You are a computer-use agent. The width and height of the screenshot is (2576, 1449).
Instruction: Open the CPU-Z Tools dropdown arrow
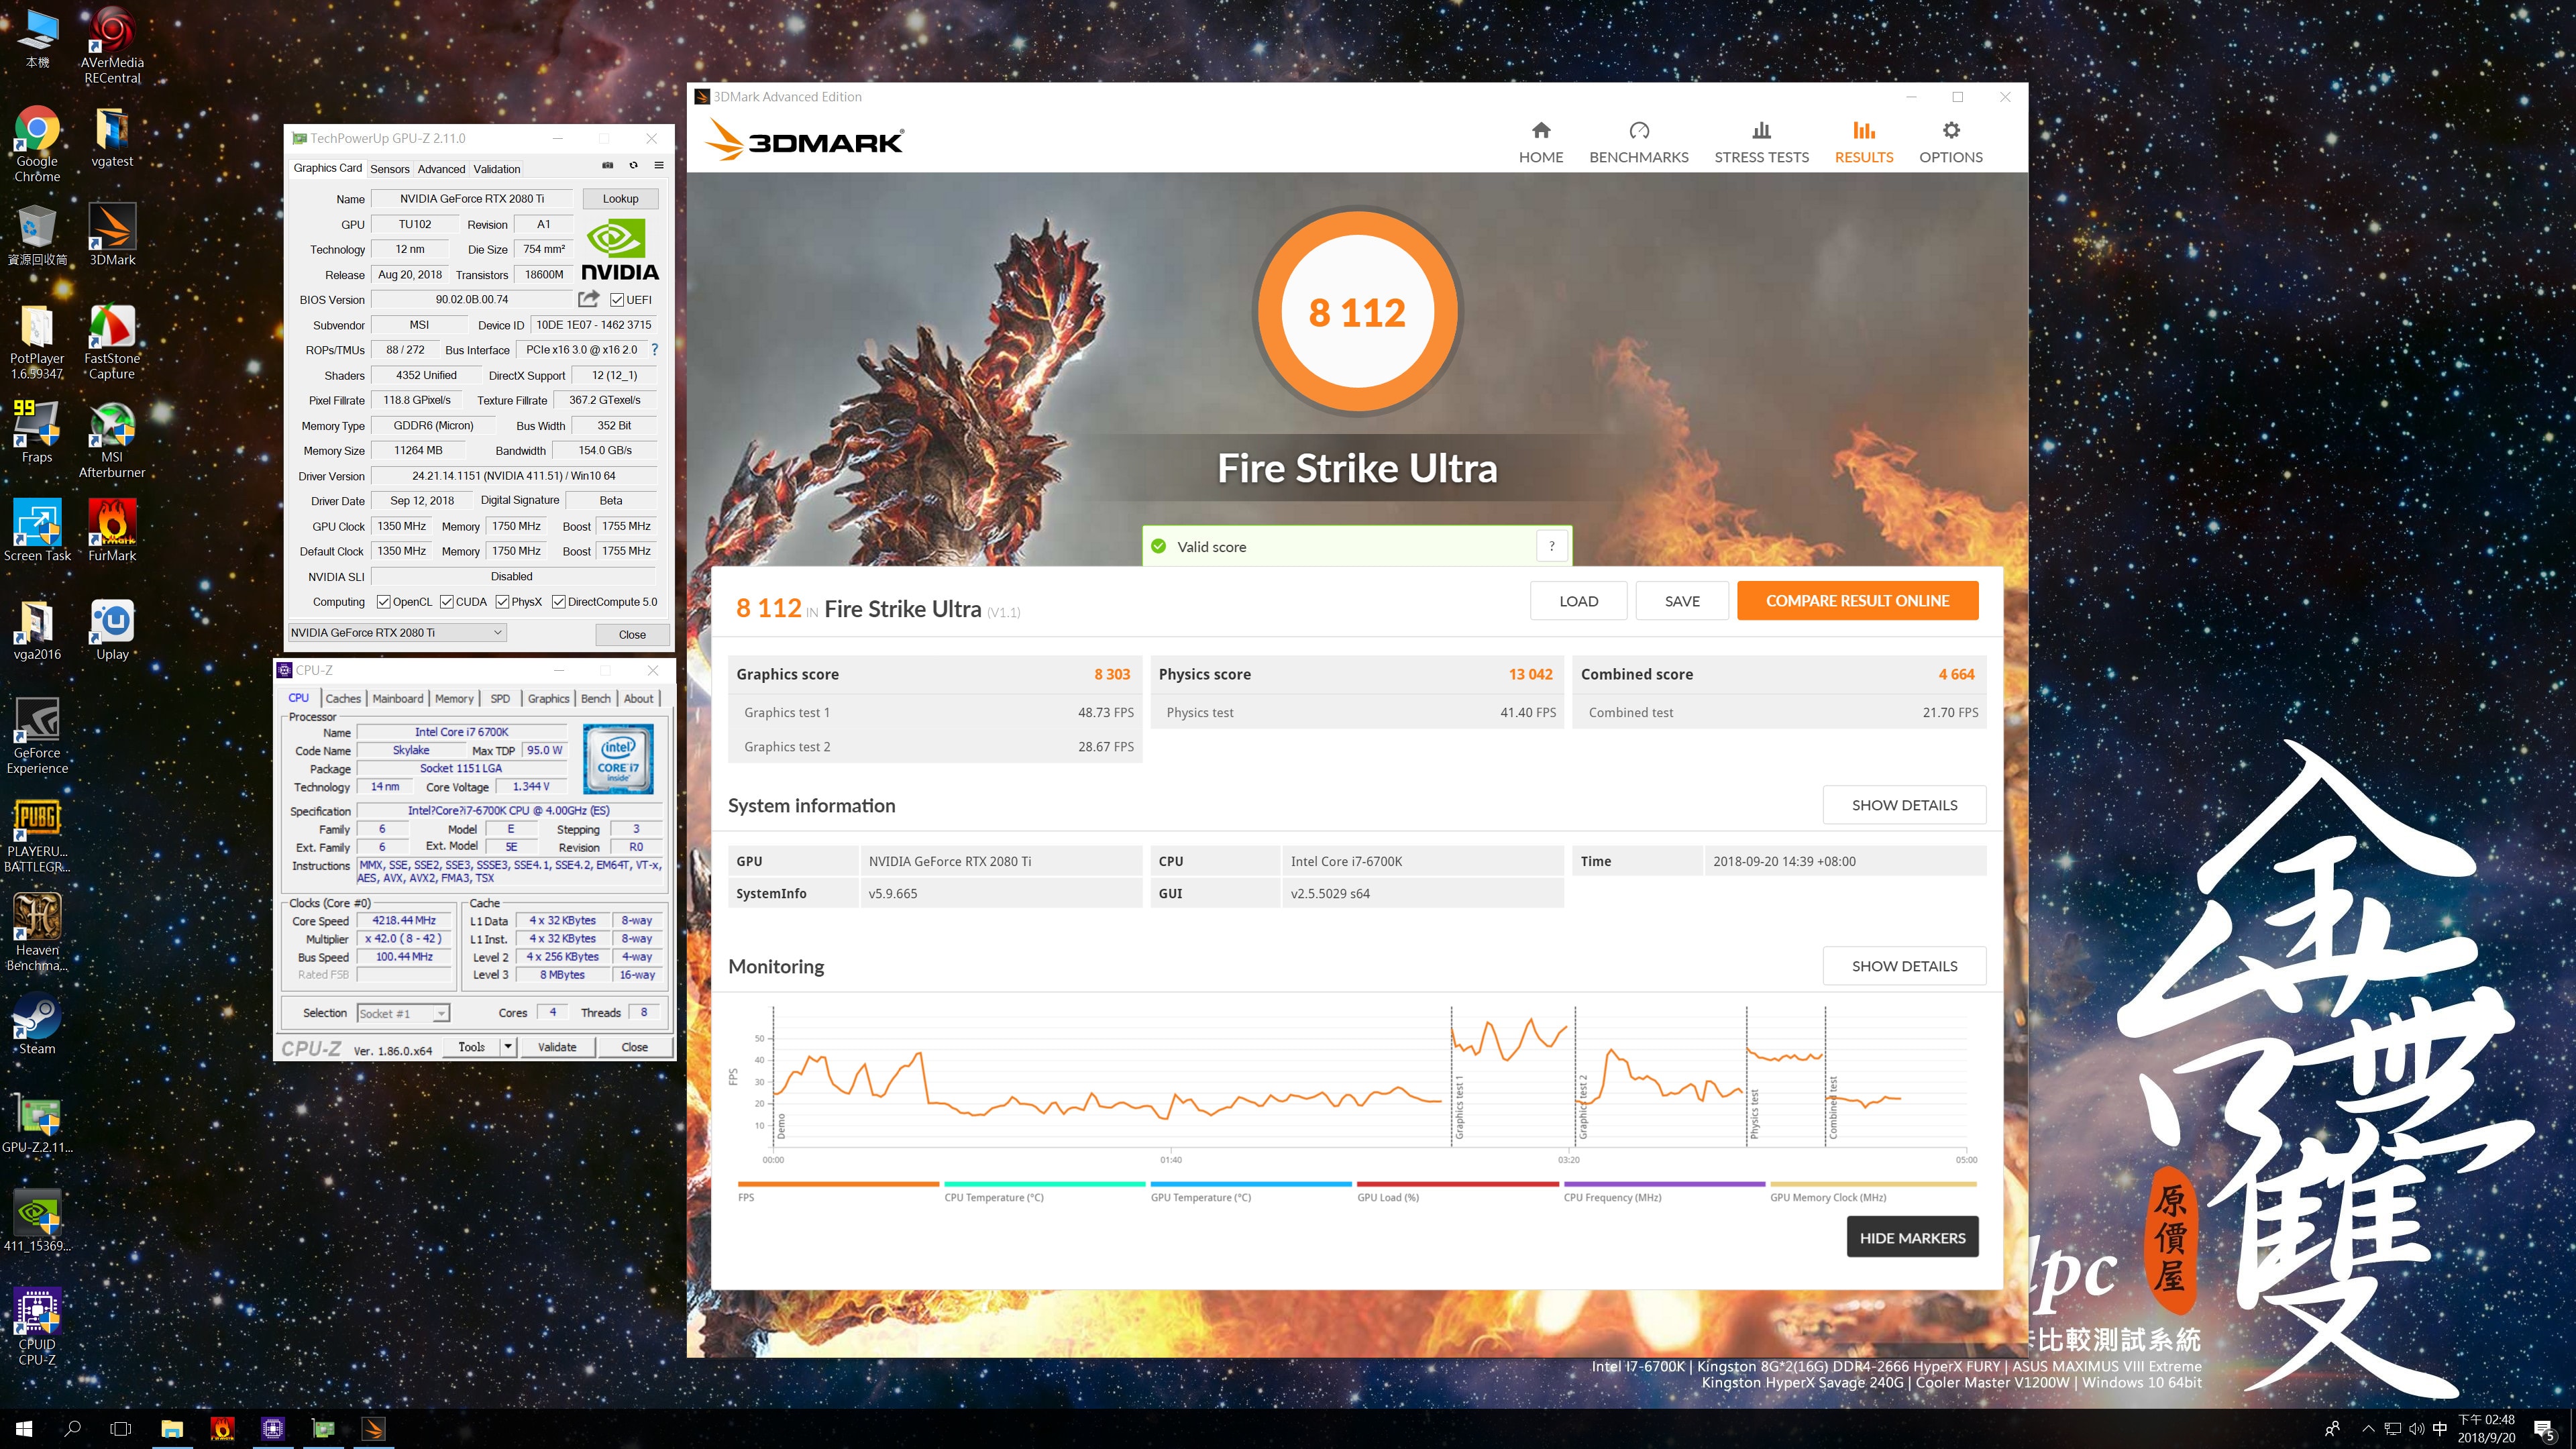[x=508, y=1047]
